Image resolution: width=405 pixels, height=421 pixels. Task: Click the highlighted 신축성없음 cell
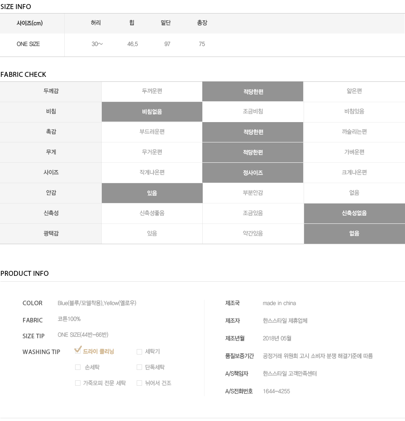(354, 213)
